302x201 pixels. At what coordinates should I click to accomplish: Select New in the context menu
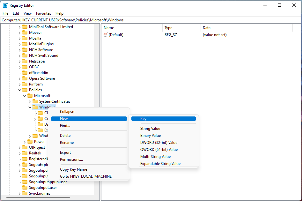89,119
